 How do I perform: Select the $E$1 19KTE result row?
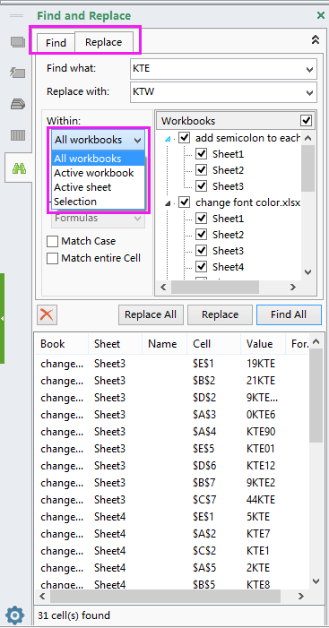click(172, 364)
